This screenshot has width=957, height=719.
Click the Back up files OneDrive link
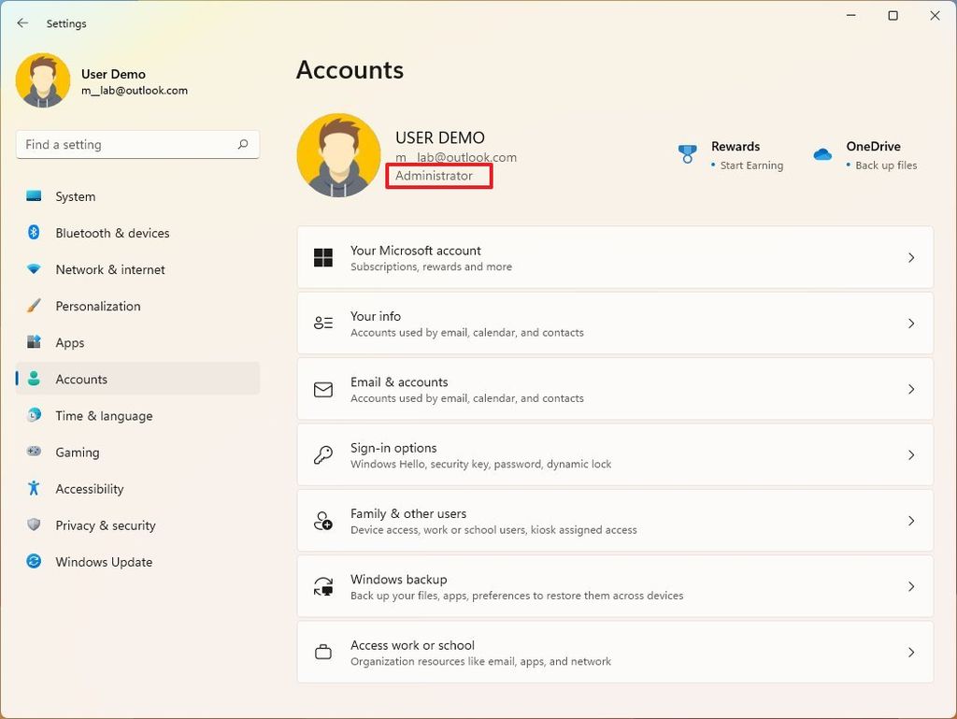tap(884, 165)
